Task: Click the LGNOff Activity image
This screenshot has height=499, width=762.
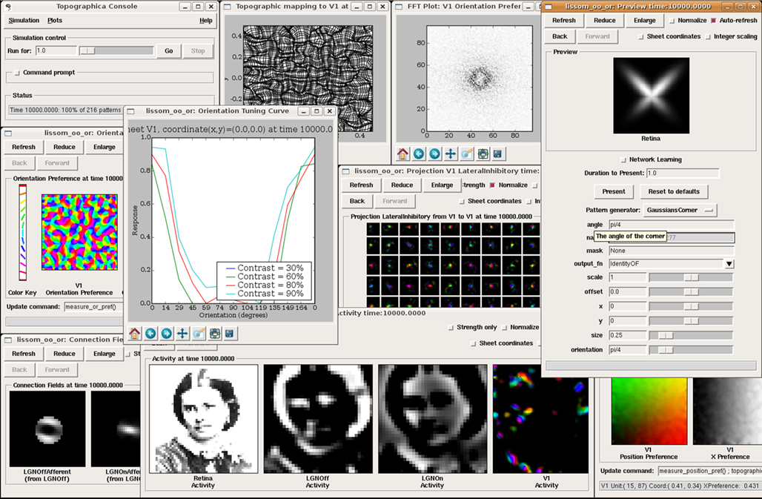Action: click(x=318, y=419)
